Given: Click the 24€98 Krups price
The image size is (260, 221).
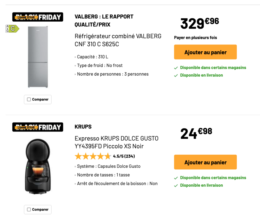Looking at the screenshot, I should click(x=196, y=133).
